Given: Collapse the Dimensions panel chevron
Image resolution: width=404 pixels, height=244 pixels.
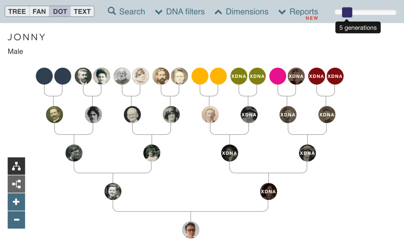Looking at the screenshot, I should tap(218, 12).
